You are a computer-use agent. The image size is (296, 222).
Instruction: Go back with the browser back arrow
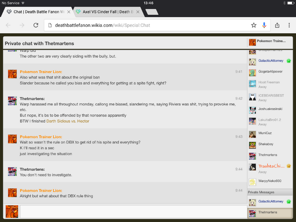click(x=8, y=25)
